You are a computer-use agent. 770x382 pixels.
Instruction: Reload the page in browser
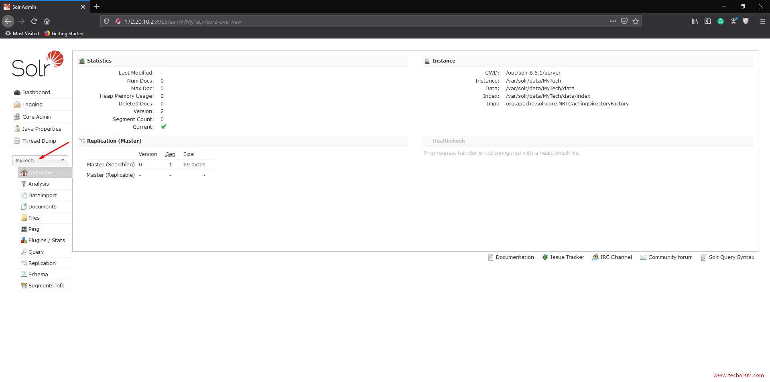tap(34, 21)
